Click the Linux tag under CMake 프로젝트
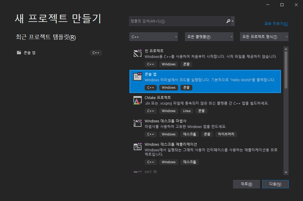This screenshot has width=303, height=201. 187,111
